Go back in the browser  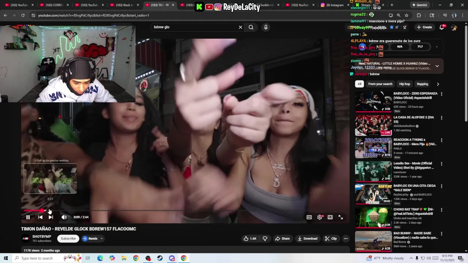point(5,15)
